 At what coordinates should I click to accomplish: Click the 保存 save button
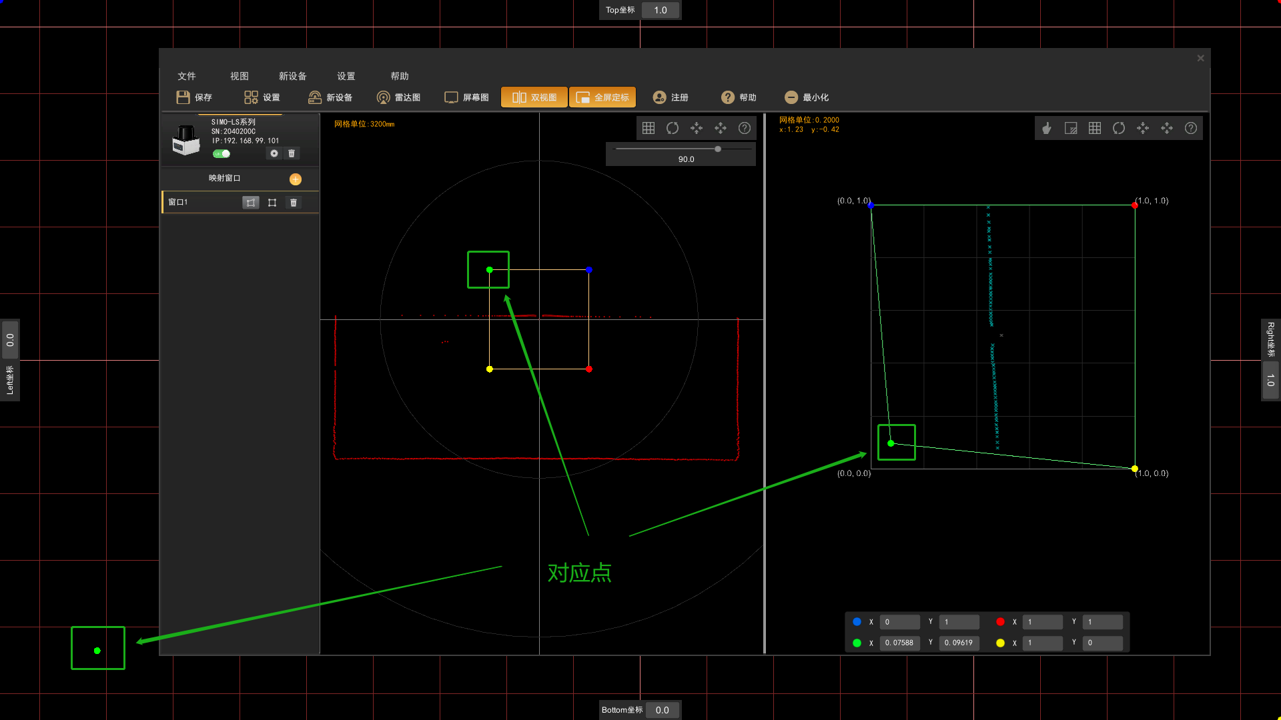(194, 97)
